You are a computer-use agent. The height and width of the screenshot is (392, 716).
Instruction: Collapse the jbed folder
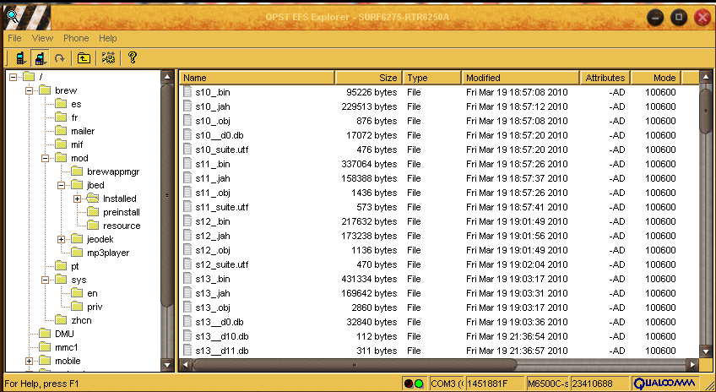coord(61,185)
